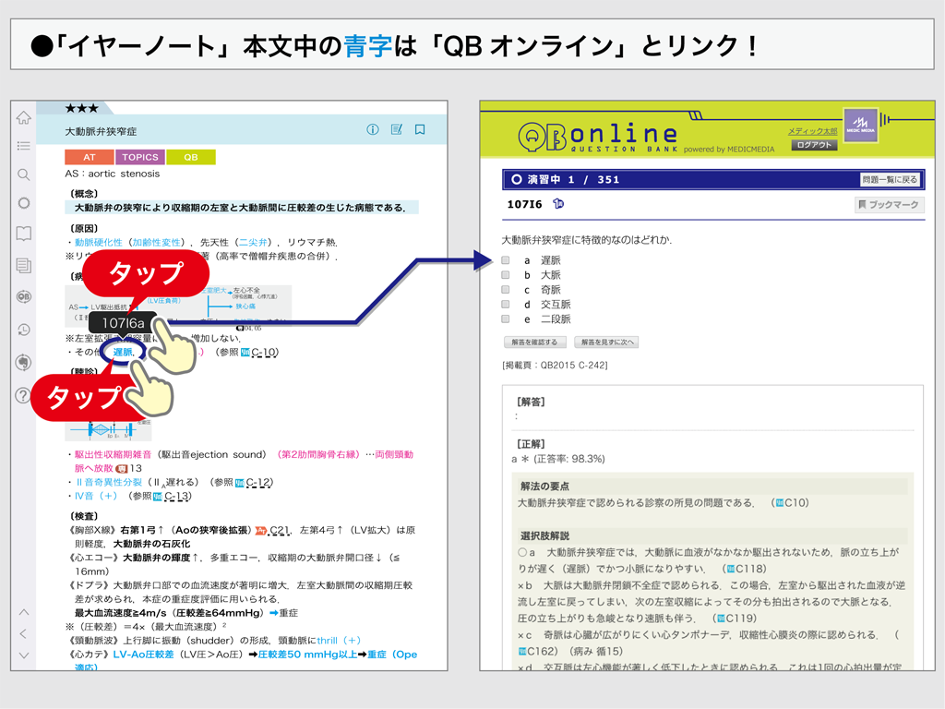This screenshot has height=709, width=945.
Task: Click the icon beside question 107I6
Action: click(x=558, y=204)
